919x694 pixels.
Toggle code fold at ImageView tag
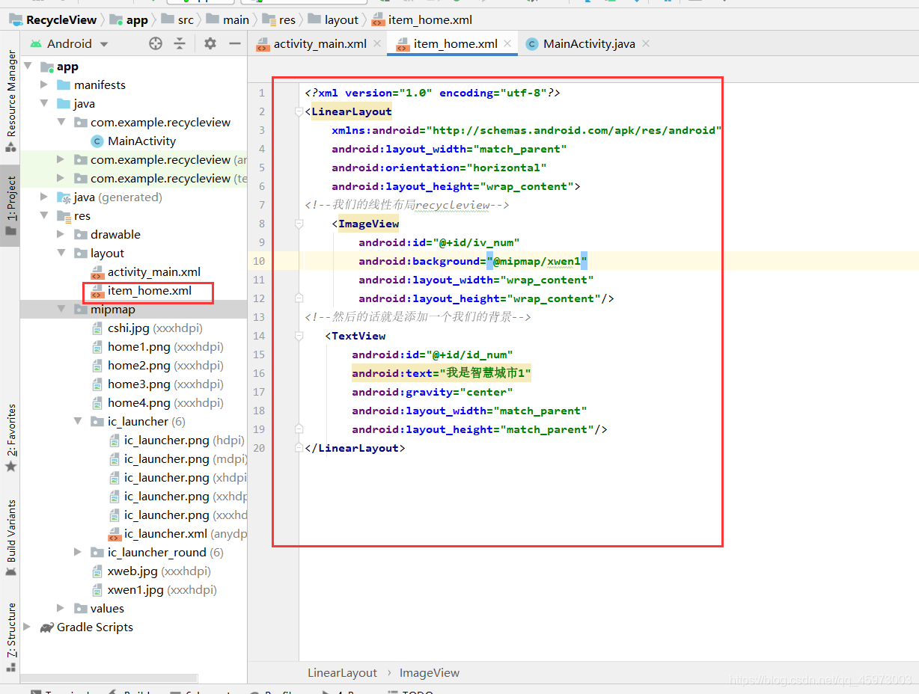pos(299,224)
